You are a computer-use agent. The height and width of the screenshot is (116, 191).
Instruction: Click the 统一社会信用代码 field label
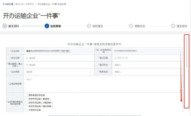point(103,51)
